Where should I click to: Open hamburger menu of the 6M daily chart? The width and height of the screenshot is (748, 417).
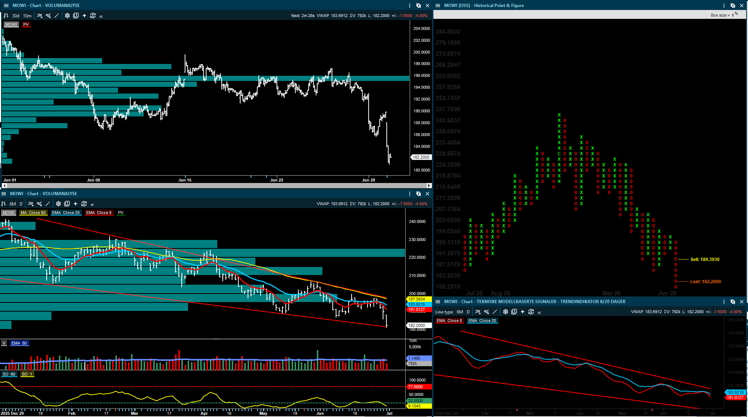tap(4, 194)
